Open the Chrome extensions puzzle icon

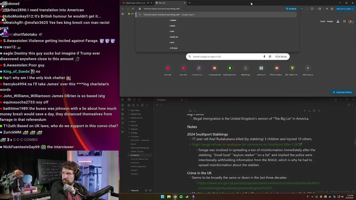[x=312, y=9]
